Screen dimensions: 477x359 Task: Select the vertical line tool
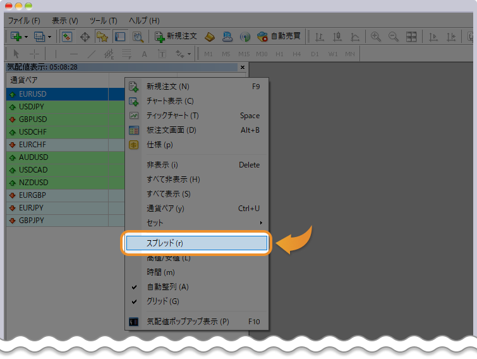click(x=56, y=54)
